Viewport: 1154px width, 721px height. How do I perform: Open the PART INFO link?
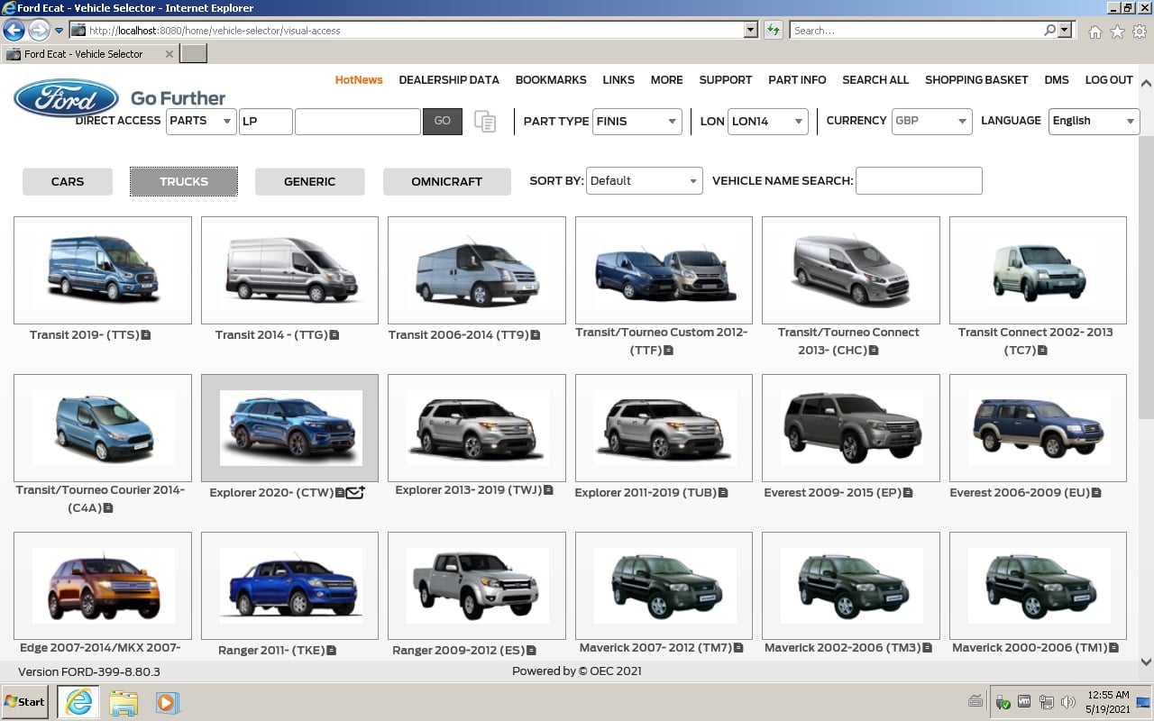click(797, 80)
